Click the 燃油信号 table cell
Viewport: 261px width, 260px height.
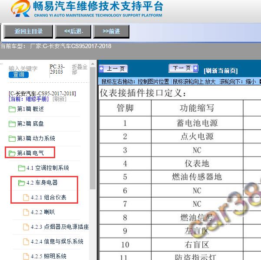click(x=197, y=218)
